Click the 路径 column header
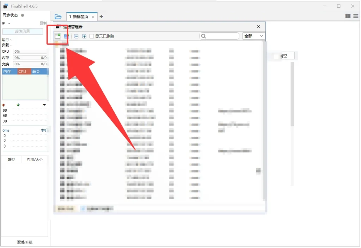 (x=11, y=159)
